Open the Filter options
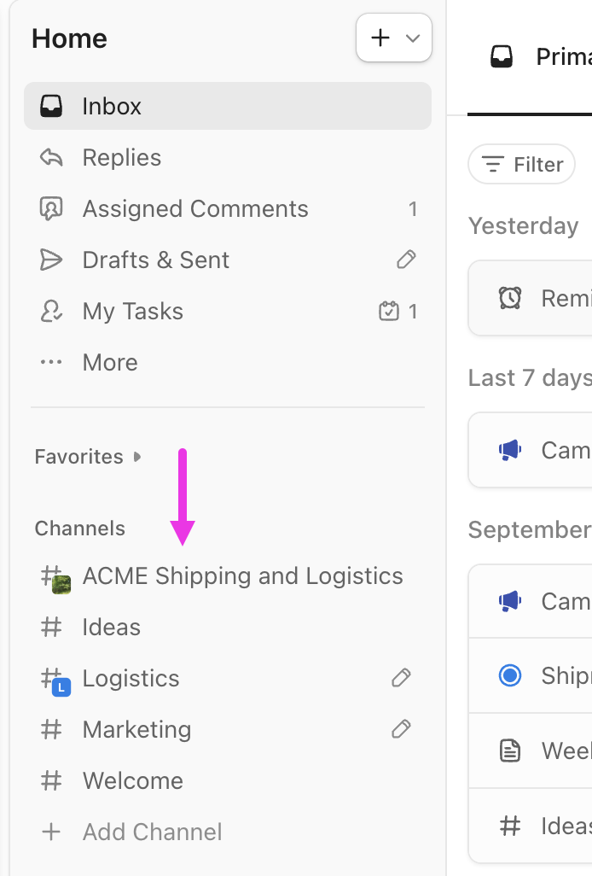592x876 pixels. point(521,164)
